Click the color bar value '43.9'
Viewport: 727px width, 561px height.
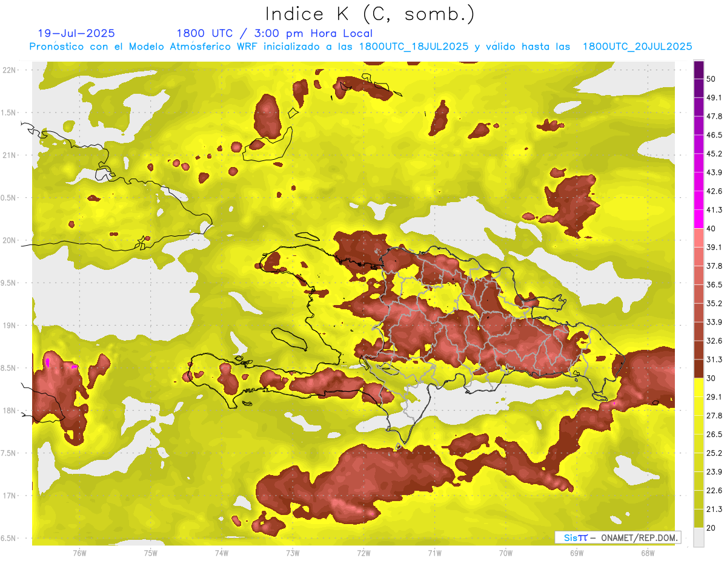click(714, 172)
